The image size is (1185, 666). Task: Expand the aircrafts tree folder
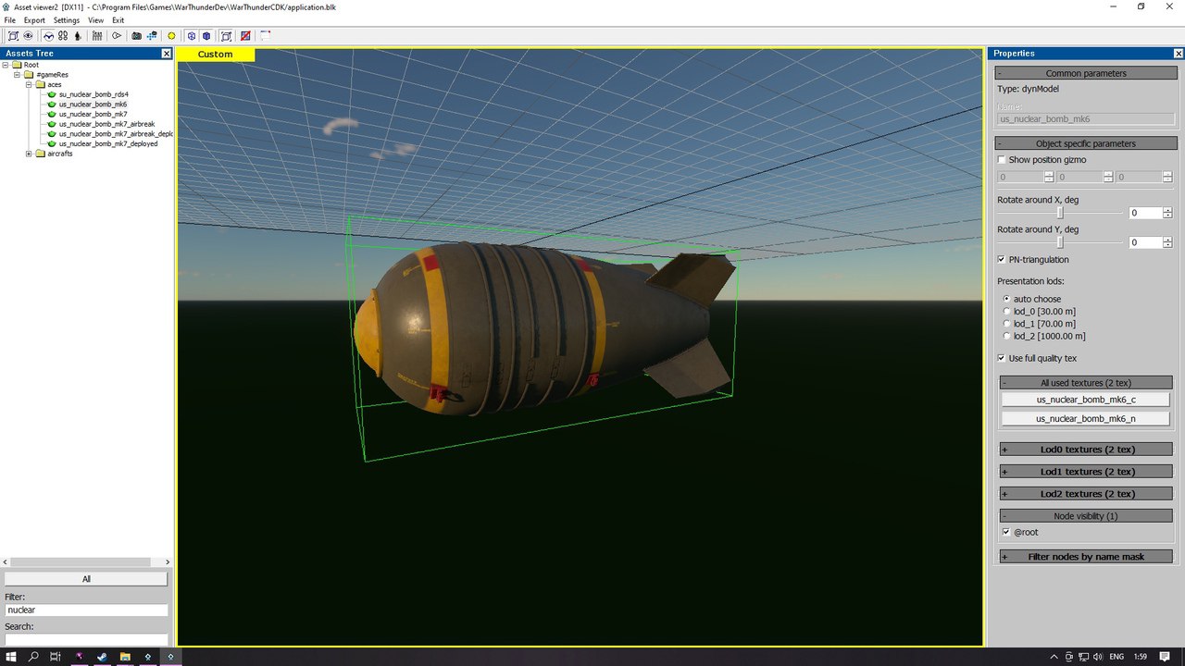(x=29, y=154)
